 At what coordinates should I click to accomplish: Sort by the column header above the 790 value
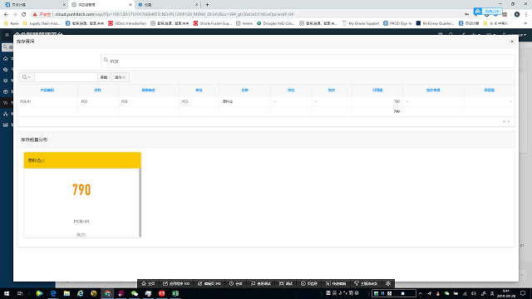pyautogui.click(x=377, y=91)
